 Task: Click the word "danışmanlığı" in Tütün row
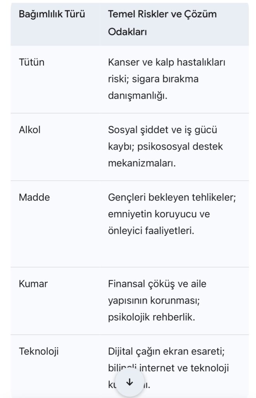[138, 96]
